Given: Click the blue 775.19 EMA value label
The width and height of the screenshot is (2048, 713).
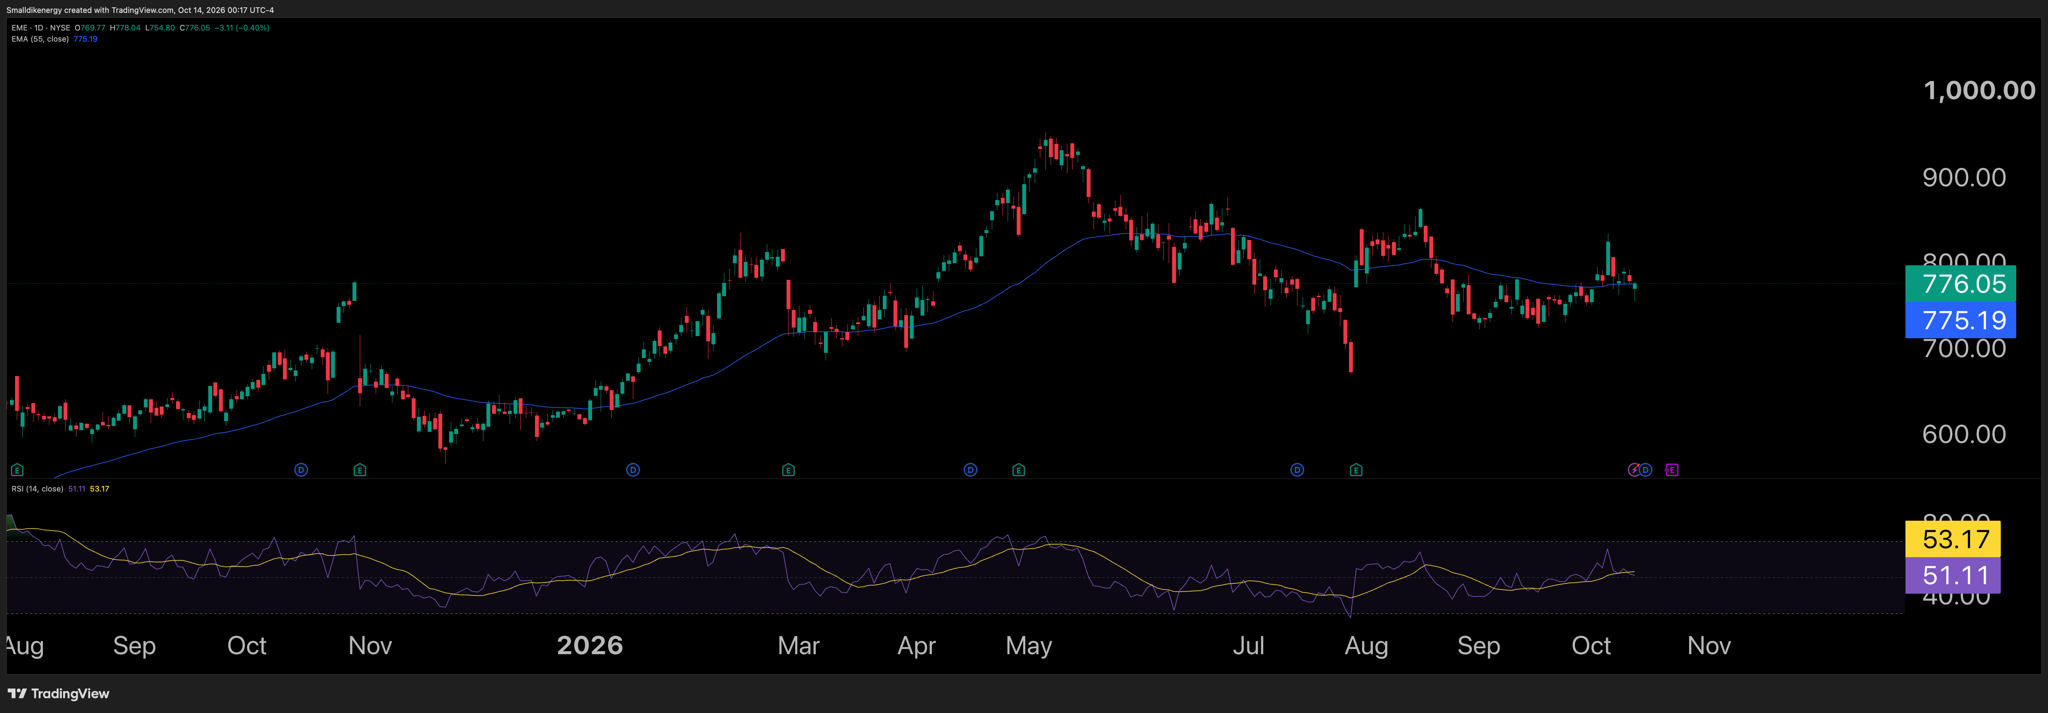Looking at the screenshot, I should [x=1960, y=320].
